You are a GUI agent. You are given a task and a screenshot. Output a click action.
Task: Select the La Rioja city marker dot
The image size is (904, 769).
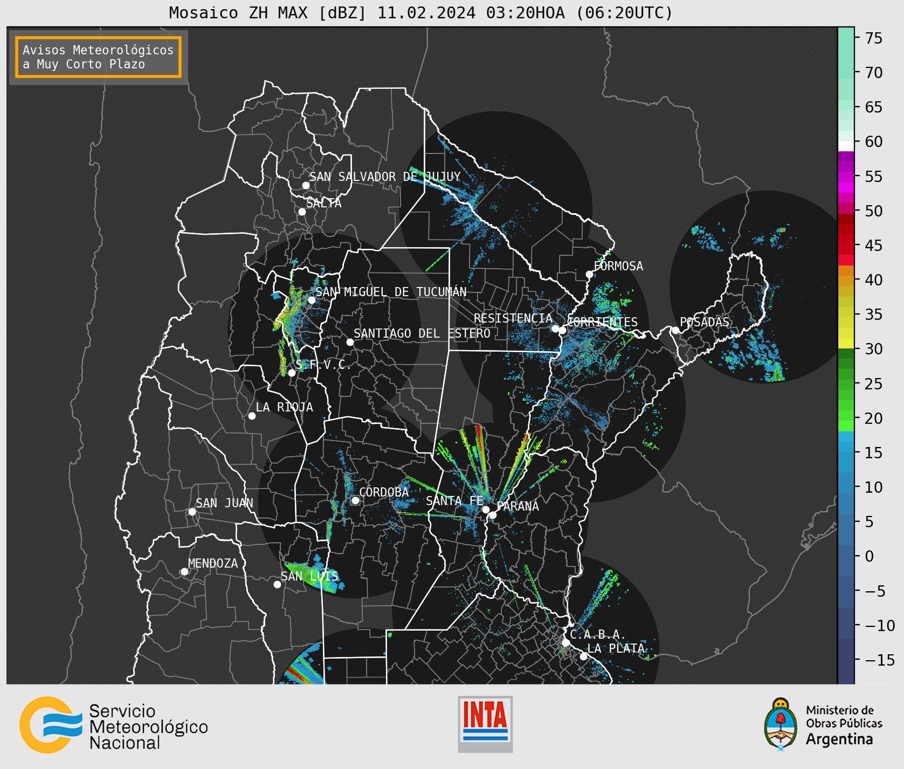point(252,416)
